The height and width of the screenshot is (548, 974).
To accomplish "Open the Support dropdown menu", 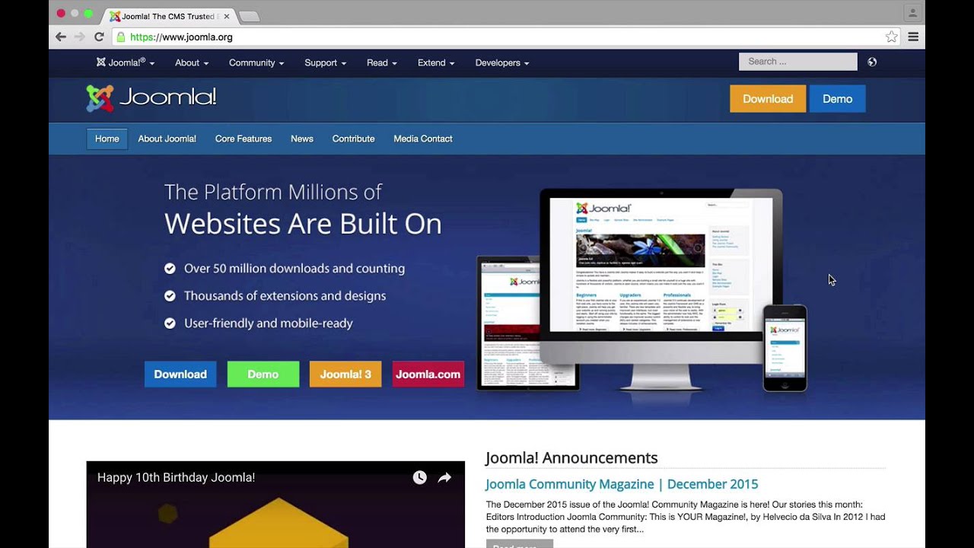I will (x=325, y=62).
